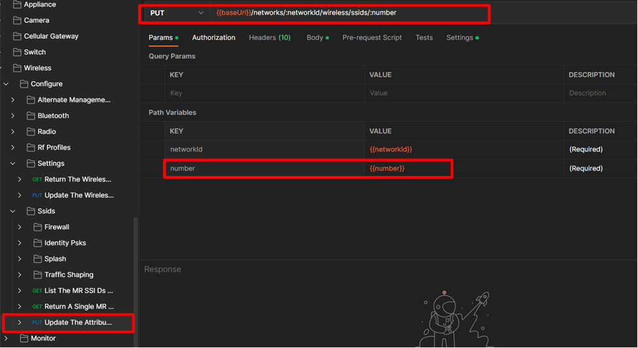Image resolution: width=638 pixels, height=348 pixels.
Task: Select the Switch folder icon
Action: (x=17, y=52)
